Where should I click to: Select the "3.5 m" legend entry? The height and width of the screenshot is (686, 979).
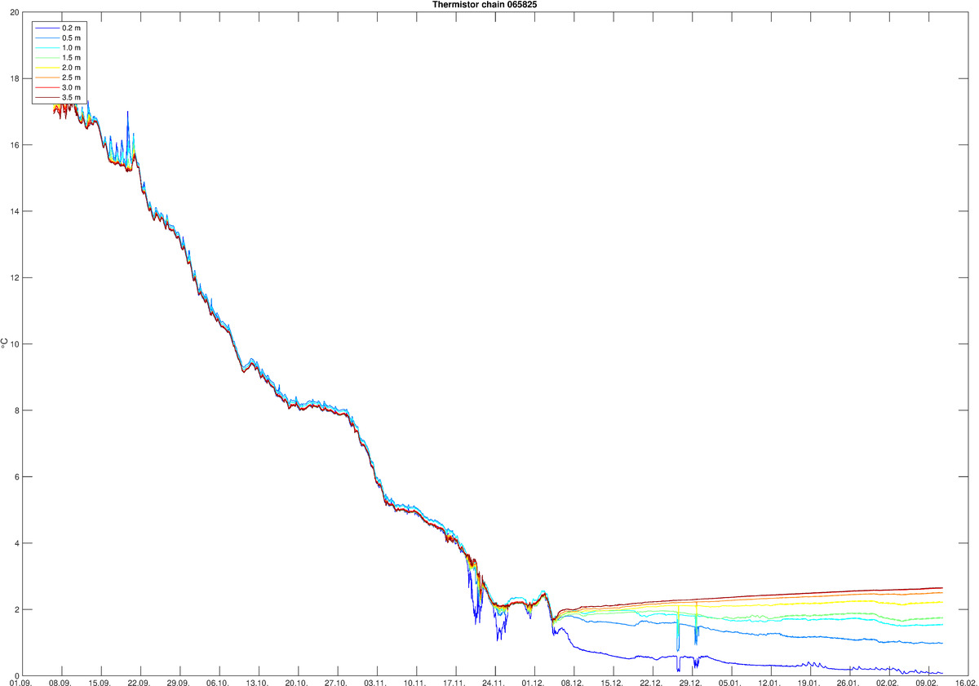point(59,97)
